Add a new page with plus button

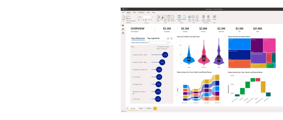155,108
